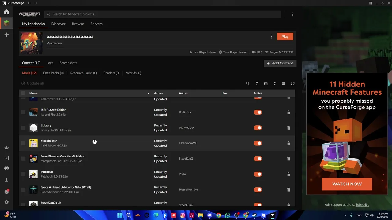This screenshot has width=392, height=220.
Task: Open the Subscribe link under the ad
Action: click(362, 205)
